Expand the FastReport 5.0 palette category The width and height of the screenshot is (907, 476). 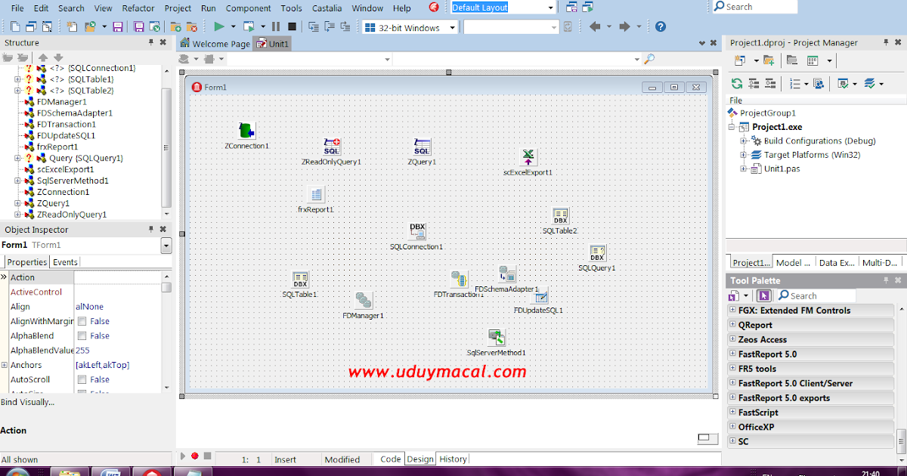tap(732, 354)
